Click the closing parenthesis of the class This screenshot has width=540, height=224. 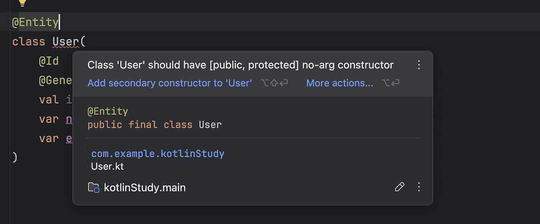(15, 157)
